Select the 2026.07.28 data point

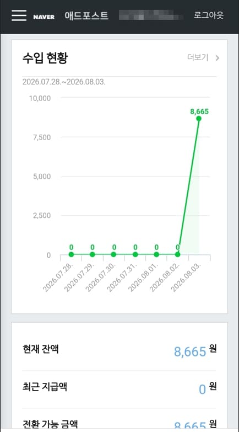[x=71, y=254]
